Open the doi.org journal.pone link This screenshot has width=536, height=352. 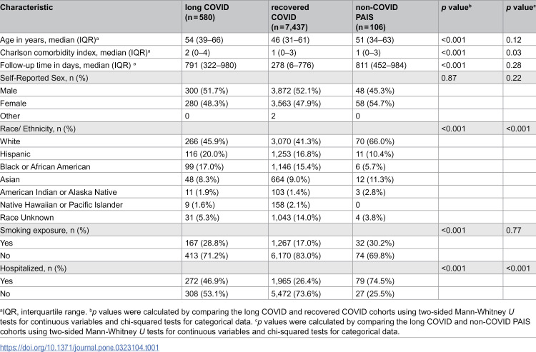79,348
